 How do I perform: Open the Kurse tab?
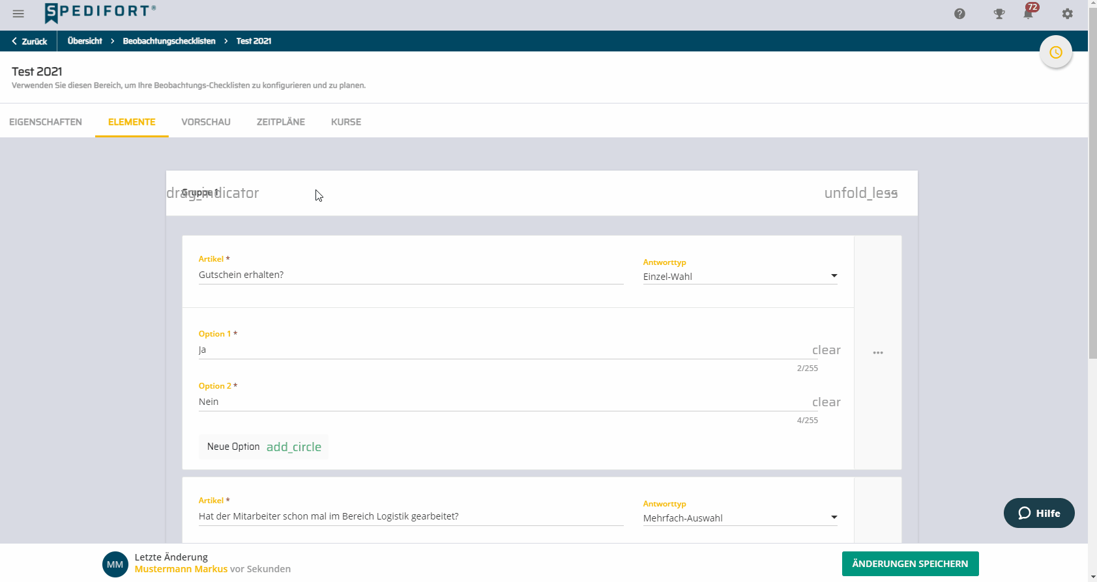click(x=346, y=122)
